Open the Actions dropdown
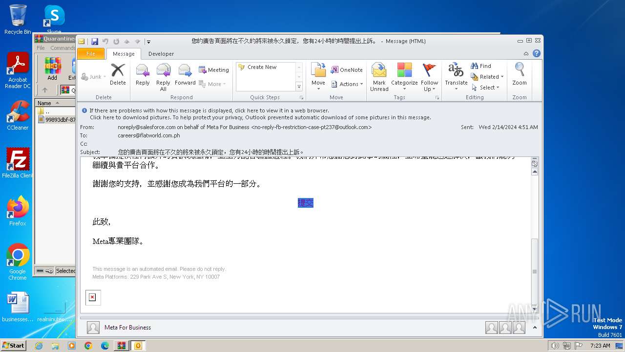 pyautogui.click(x=347, y=84)
